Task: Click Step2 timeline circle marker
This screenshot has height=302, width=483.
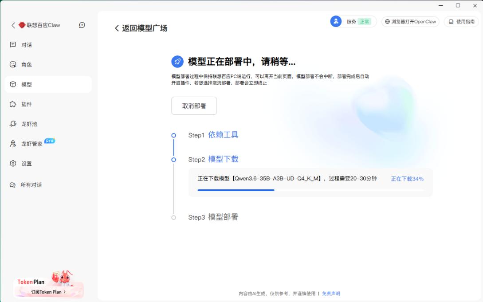Action: coord(174,160)
